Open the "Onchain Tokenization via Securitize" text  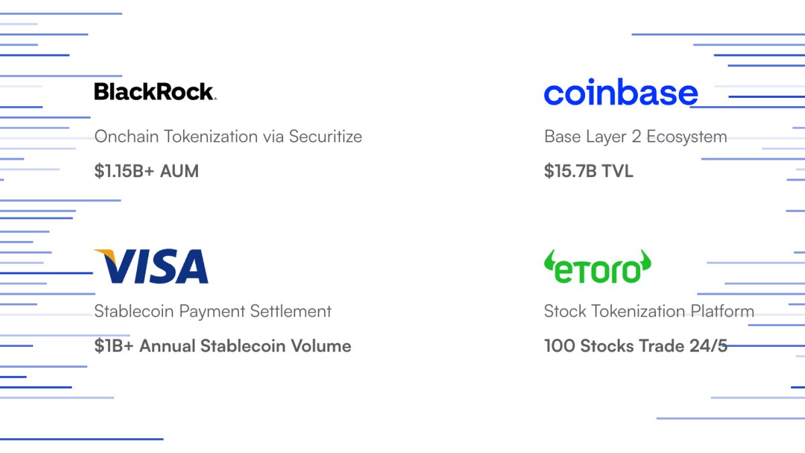(228, 137)
